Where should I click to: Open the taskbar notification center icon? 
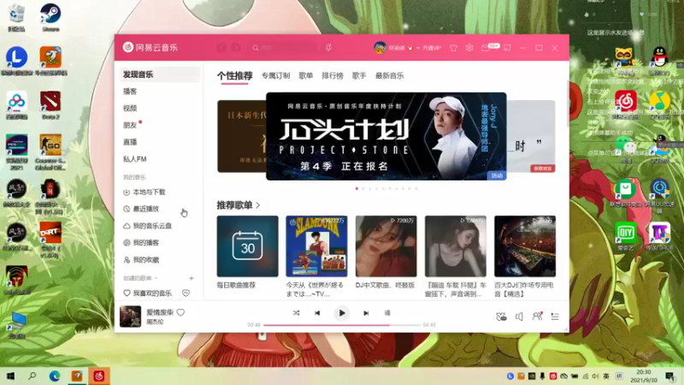(x=670, y=376)
